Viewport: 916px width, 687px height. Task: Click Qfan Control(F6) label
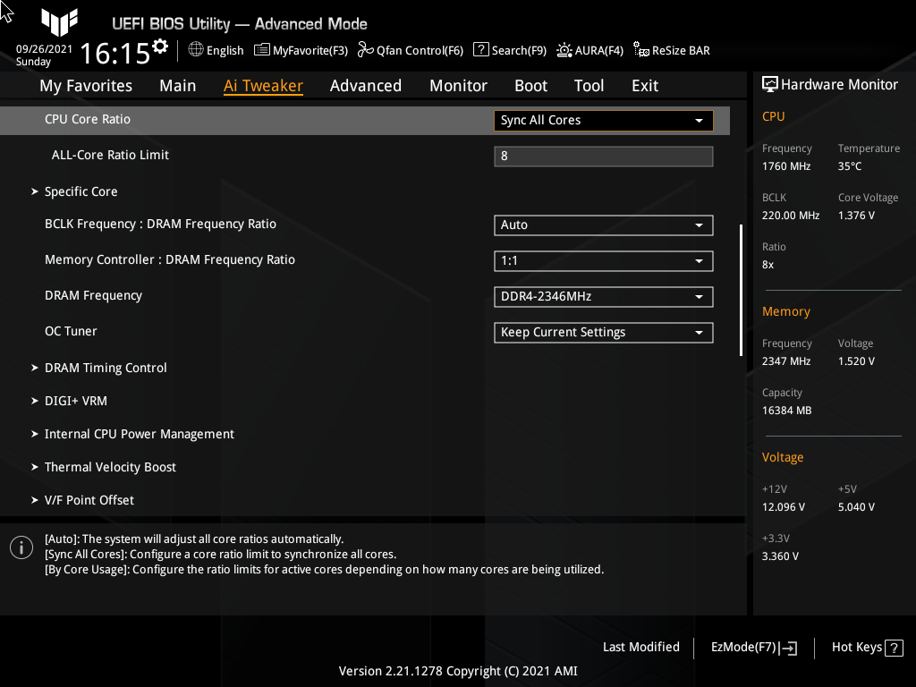pyautogui.click(x=420, y=51)
